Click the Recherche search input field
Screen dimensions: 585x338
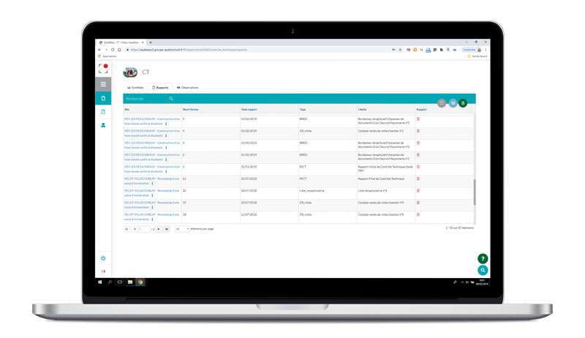click(146, 99)
